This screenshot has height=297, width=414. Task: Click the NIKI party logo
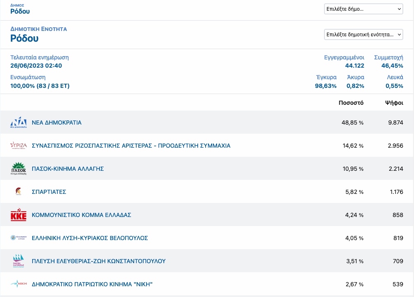coord(19,284)
